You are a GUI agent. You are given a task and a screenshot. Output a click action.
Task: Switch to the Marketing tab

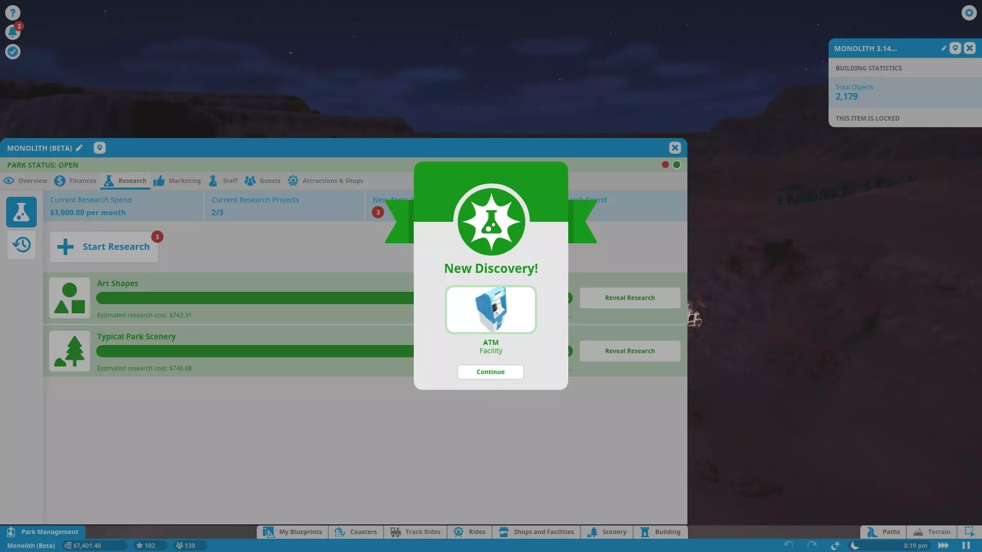point(177,180)
